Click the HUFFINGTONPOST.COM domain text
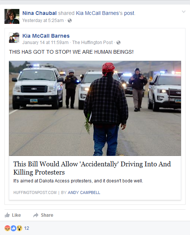This screenshot has height=235, width=190. tap(35, 192)
